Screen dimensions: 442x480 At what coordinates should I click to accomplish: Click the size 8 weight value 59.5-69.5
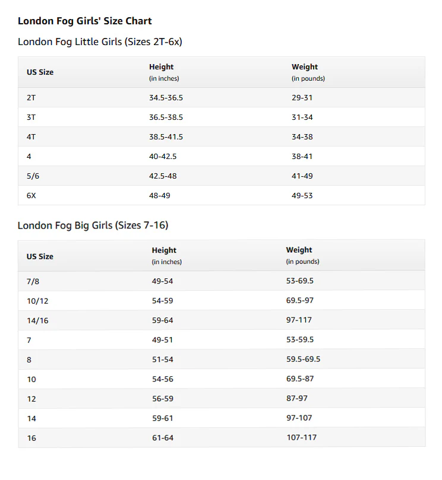tap(303, 359)
